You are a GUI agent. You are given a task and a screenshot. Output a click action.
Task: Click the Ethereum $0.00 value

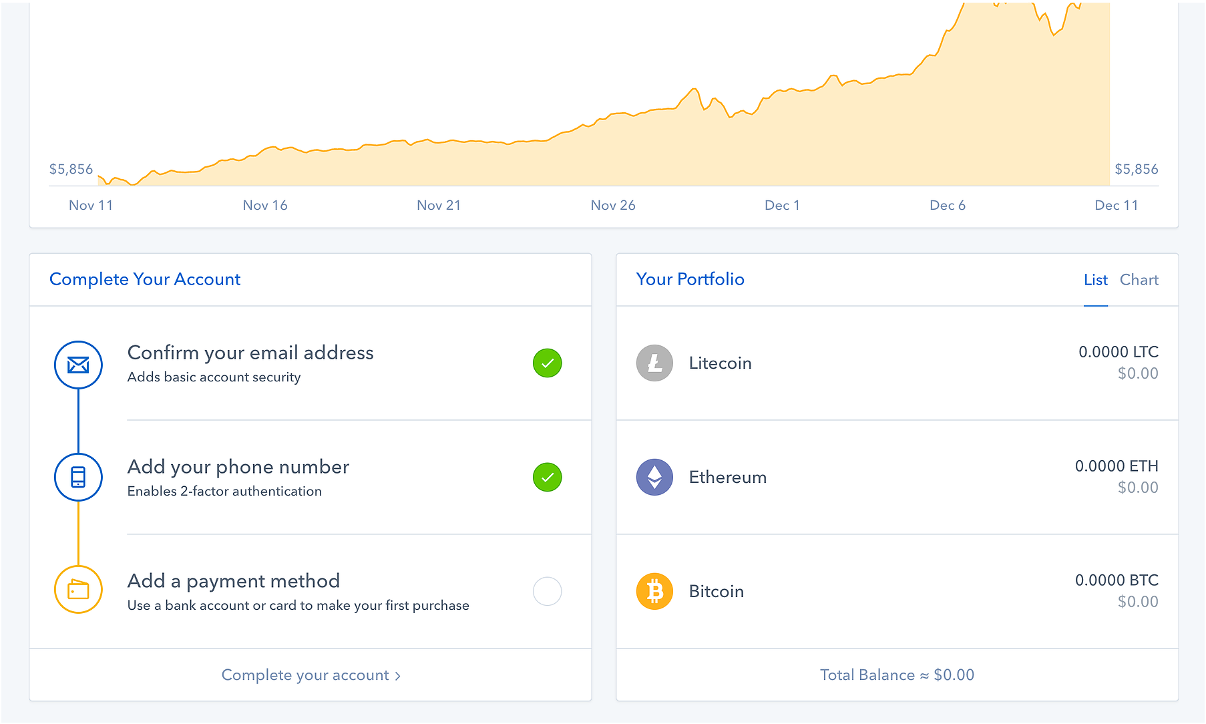point(1138,488)
